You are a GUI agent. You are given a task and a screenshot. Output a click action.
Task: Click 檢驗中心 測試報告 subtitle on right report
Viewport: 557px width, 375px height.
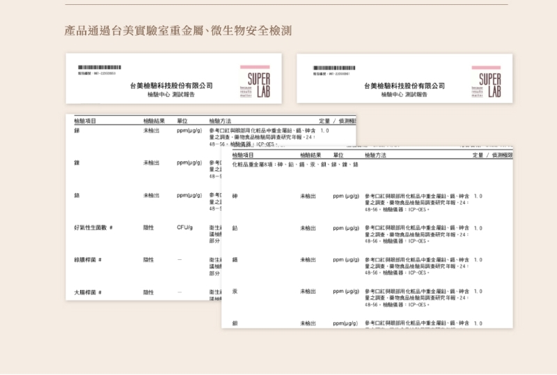[x=404, y=94]
